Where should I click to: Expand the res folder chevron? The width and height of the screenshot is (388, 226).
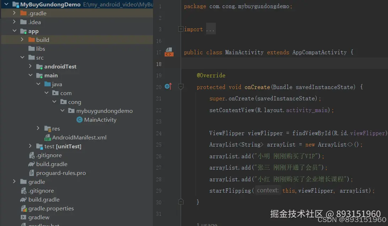[38, 128]
